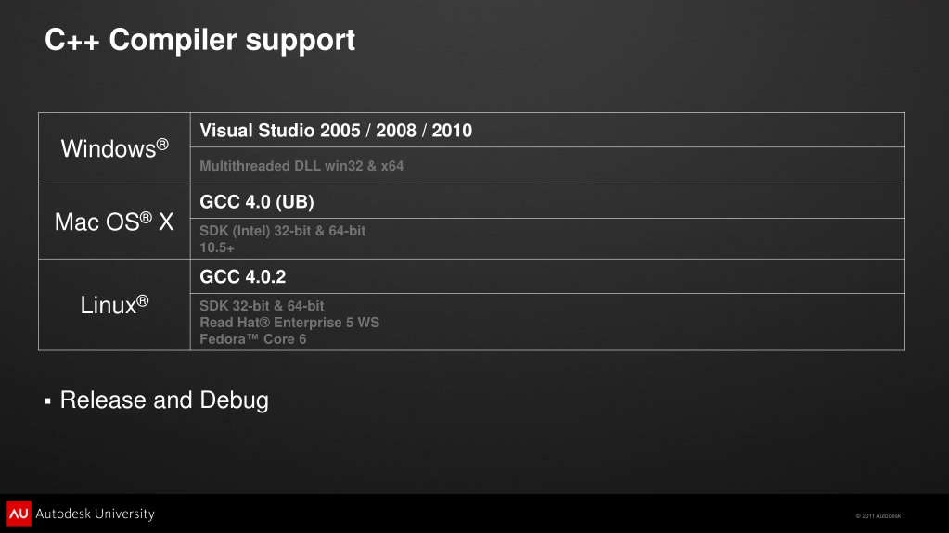Click SDK (Intel) 32-bit & 64-bit line
The image size is (949, 533).
(x=283, y=231)
